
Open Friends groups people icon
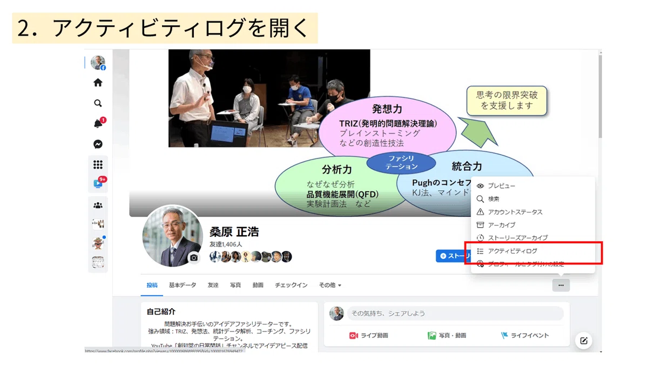tap(98, 205)
